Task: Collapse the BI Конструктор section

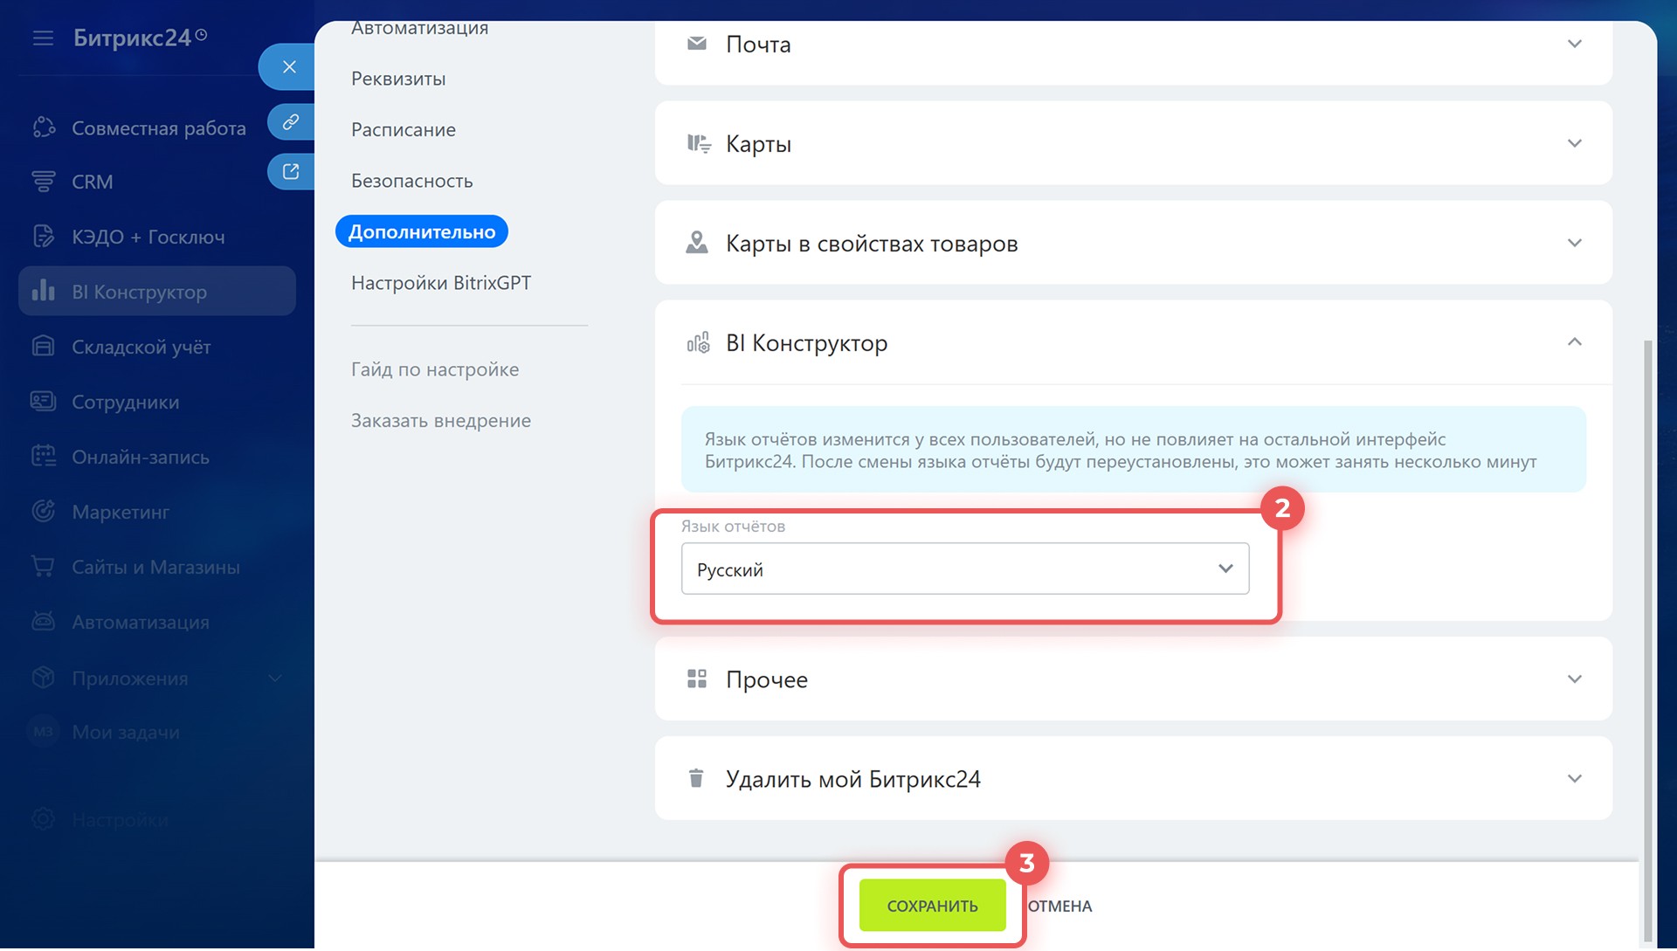Action: click(1573, 342)
